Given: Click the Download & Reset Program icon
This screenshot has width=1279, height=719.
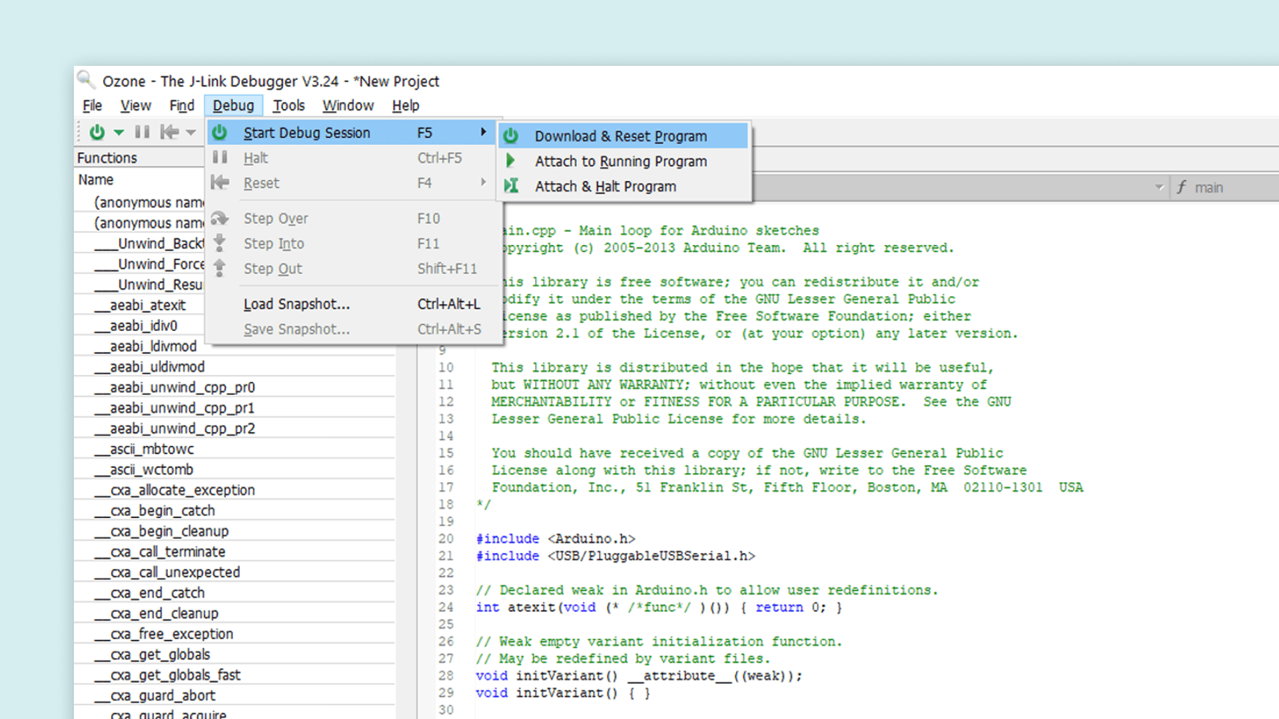Looking at the screenshot, I should (511, 136).
